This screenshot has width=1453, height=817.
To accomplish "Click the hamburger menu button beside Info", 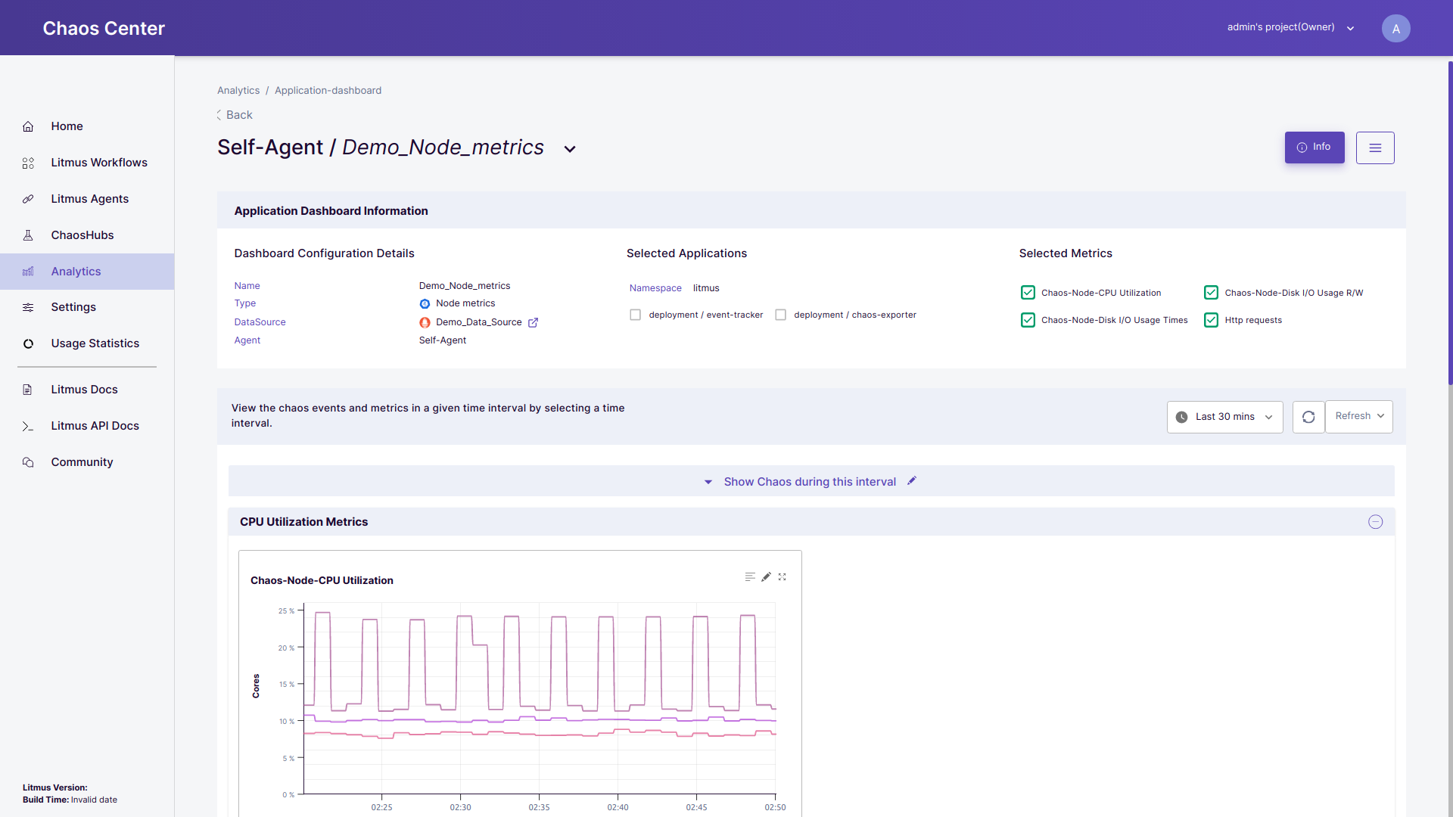I will (x=1375, y=148).
